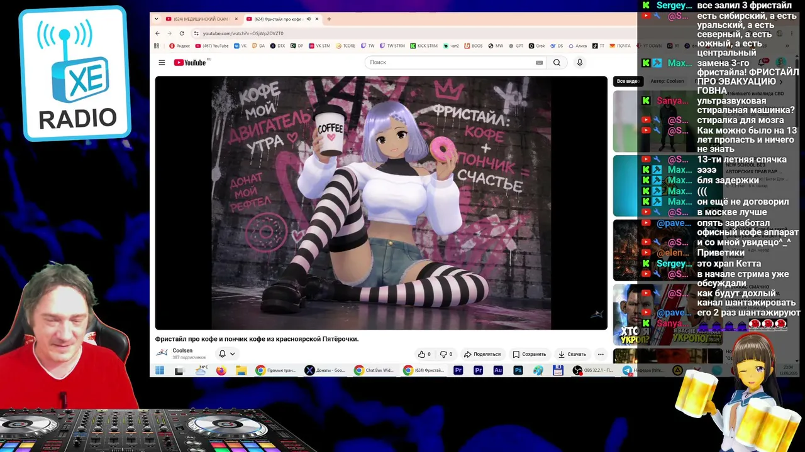Switch to the Chat Box Widget Chrome window
805x452 pixels.
pyautogui.click(x=374, y=370)
